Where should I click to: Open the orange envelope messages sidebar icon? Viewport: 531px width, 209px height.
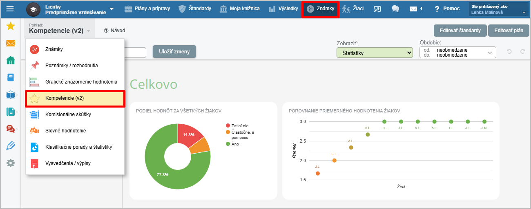(11, 44)
